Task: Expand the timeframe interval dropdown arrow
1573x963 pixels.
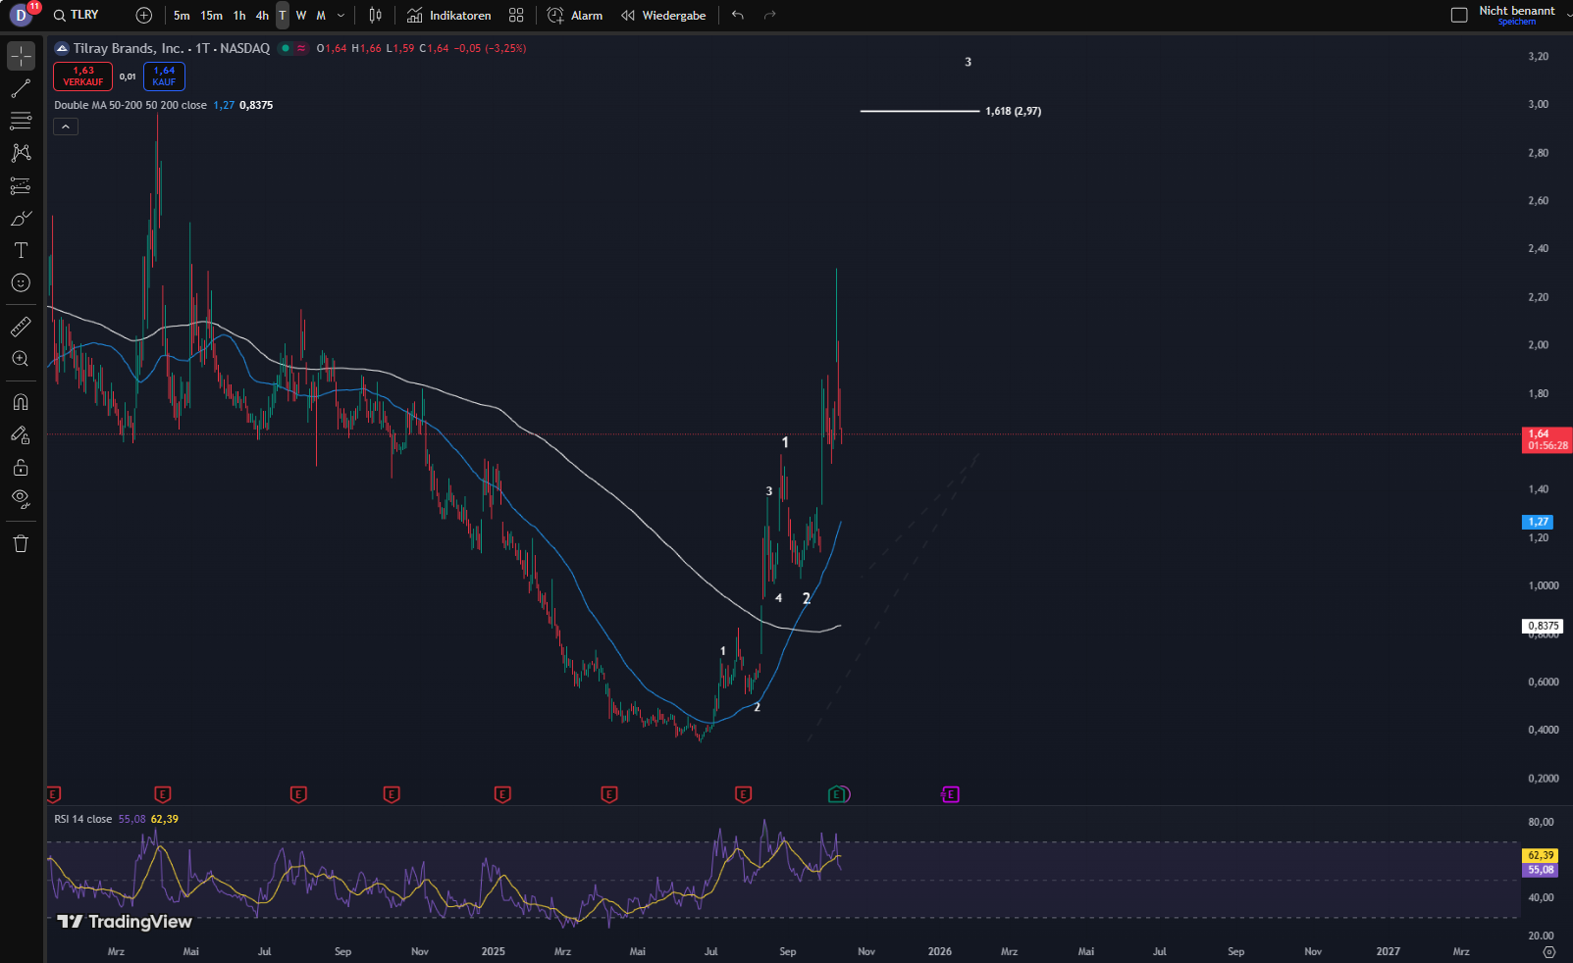Action: [x=341, y=15]
